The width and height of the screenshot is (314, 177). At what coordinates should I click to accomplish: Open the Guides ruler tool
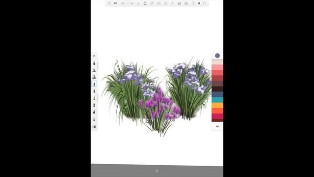[152, 3]
